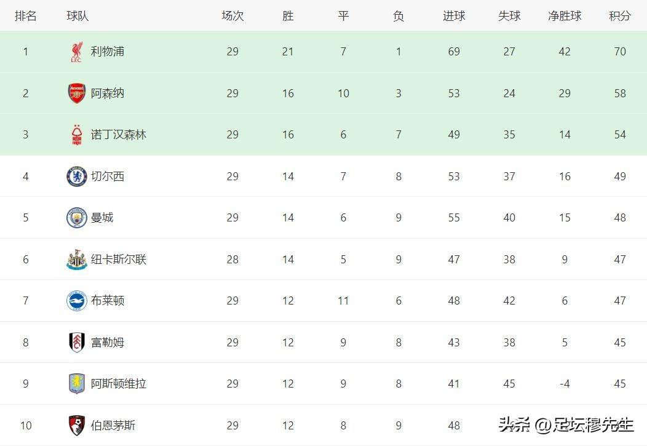Click the Nottingham Forest crest icon
Image resolution: width=647 pixels, height=446 pixels.
(76, 135)
